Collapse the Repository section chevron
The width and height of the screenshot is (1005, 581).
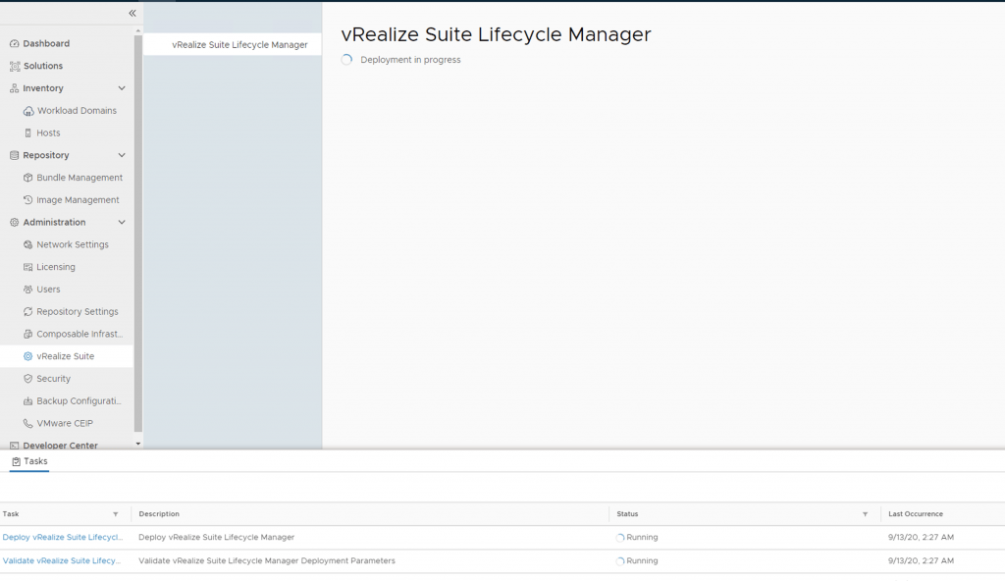(122, 155)
